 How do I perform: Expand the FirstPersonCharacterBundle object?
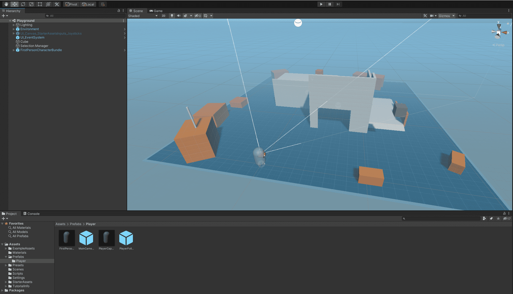(x=14, y=50)
